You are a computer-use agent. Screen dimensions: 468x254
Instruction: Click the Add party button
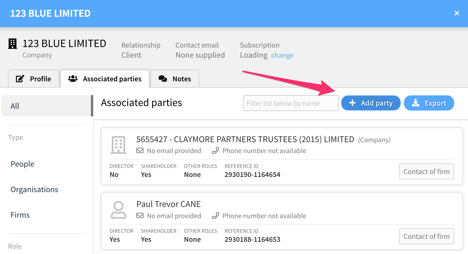point(371,103)
